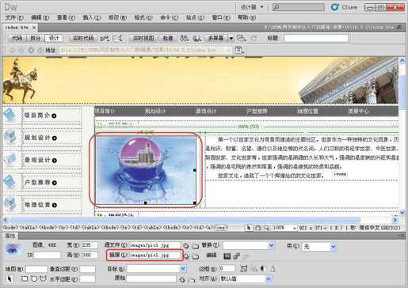Image resolution: width=408 pixels, height=288 pixels.
Task: Open the 文件 menu
Action: point(14,17)
